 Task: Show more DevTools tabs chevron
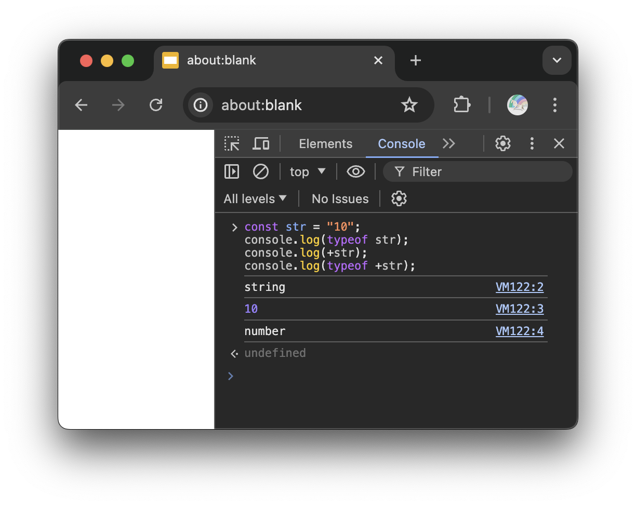click(x=449, y=144)
